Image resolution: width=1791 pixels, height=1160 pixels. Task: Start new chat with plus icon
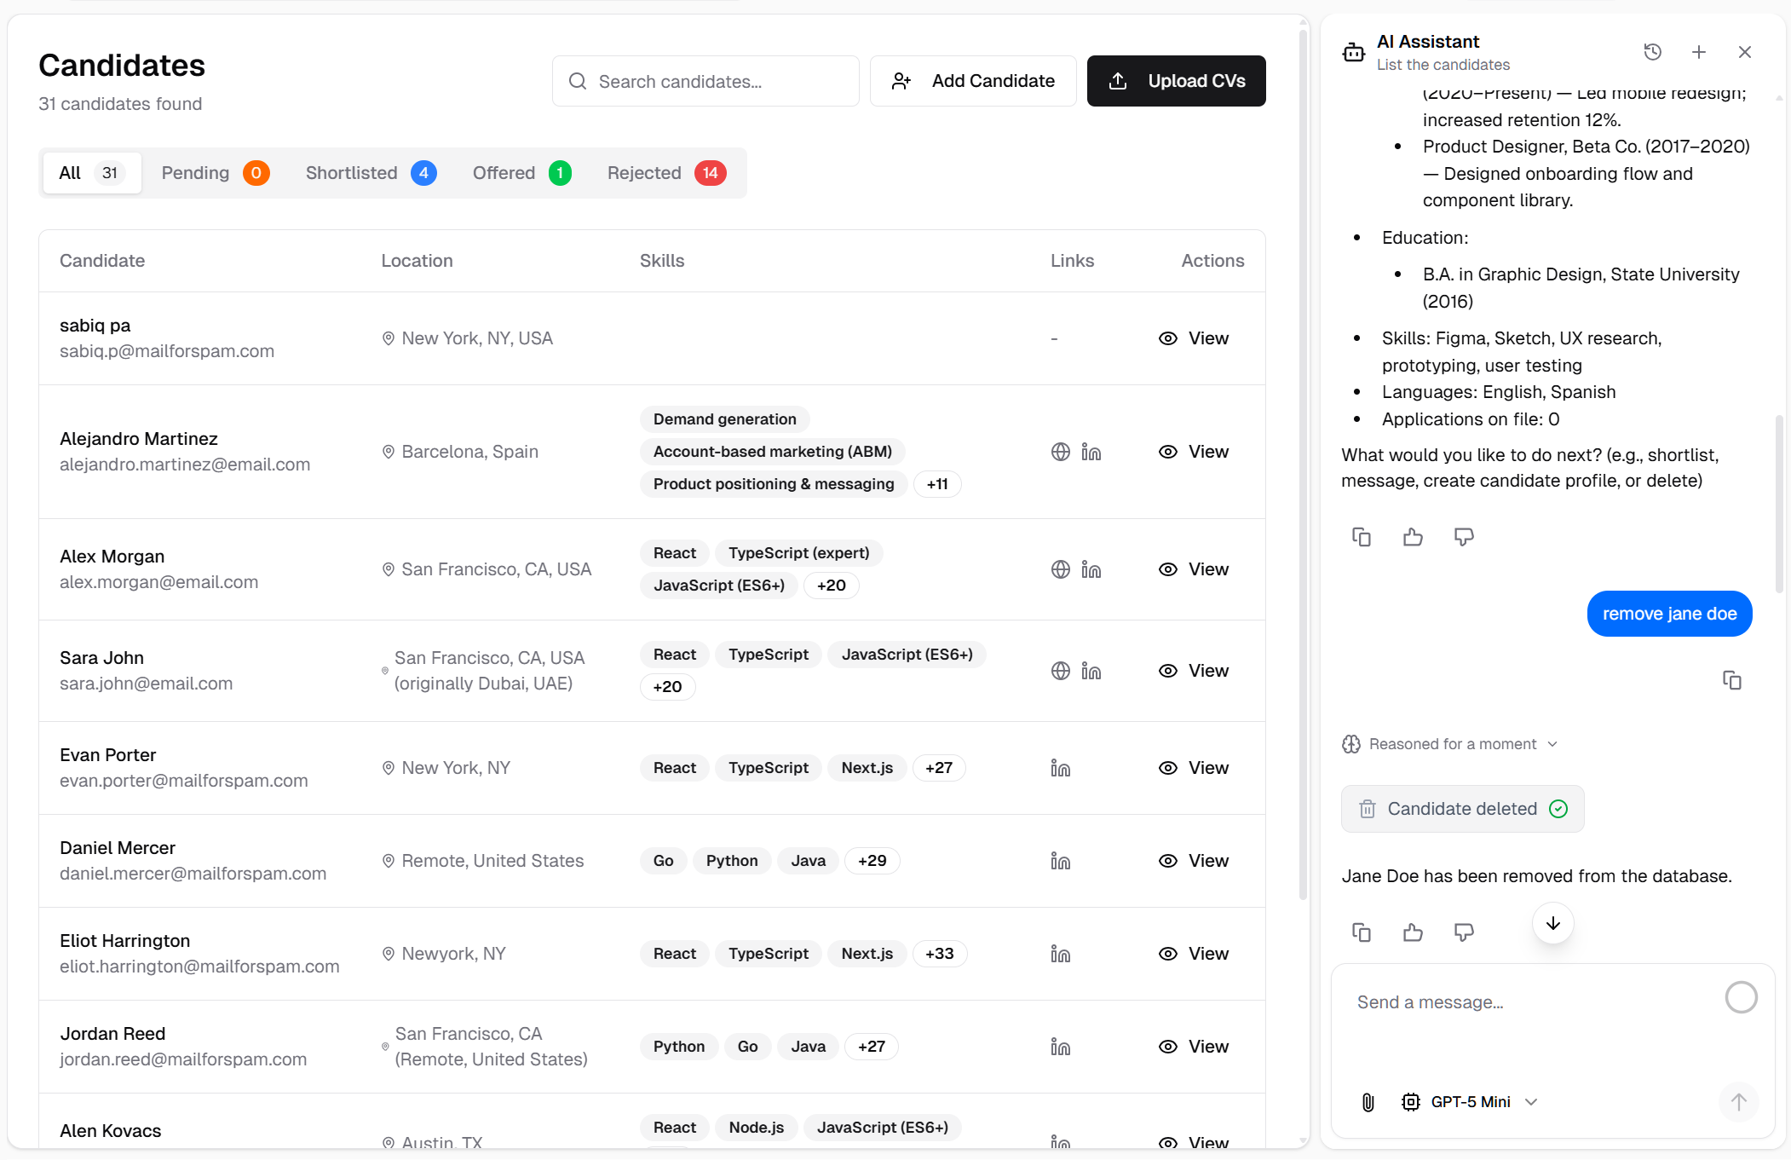1698,52
